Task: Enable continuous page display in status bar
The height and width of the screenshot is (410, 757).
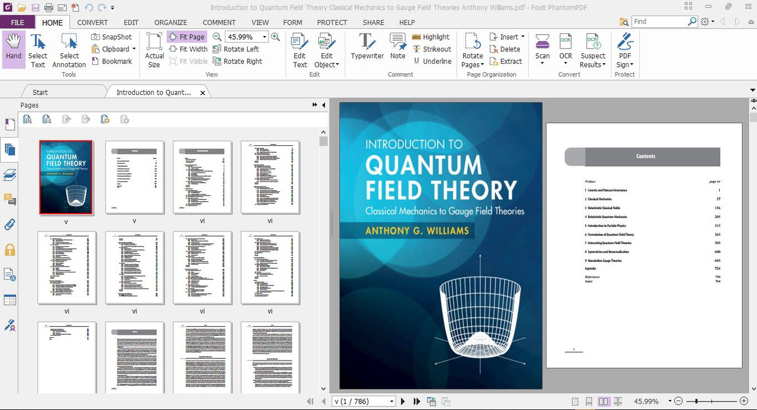Action: tap(589, 401)
